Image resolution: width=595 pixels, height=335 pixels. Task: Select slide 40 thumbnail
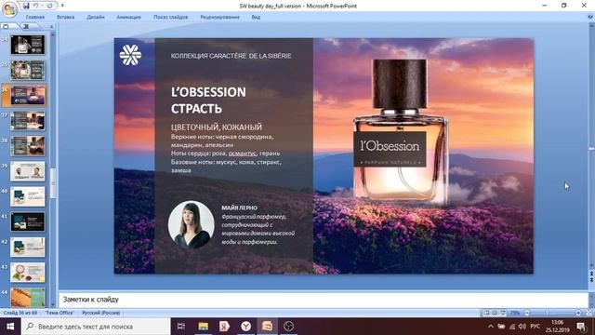point(28,196)
